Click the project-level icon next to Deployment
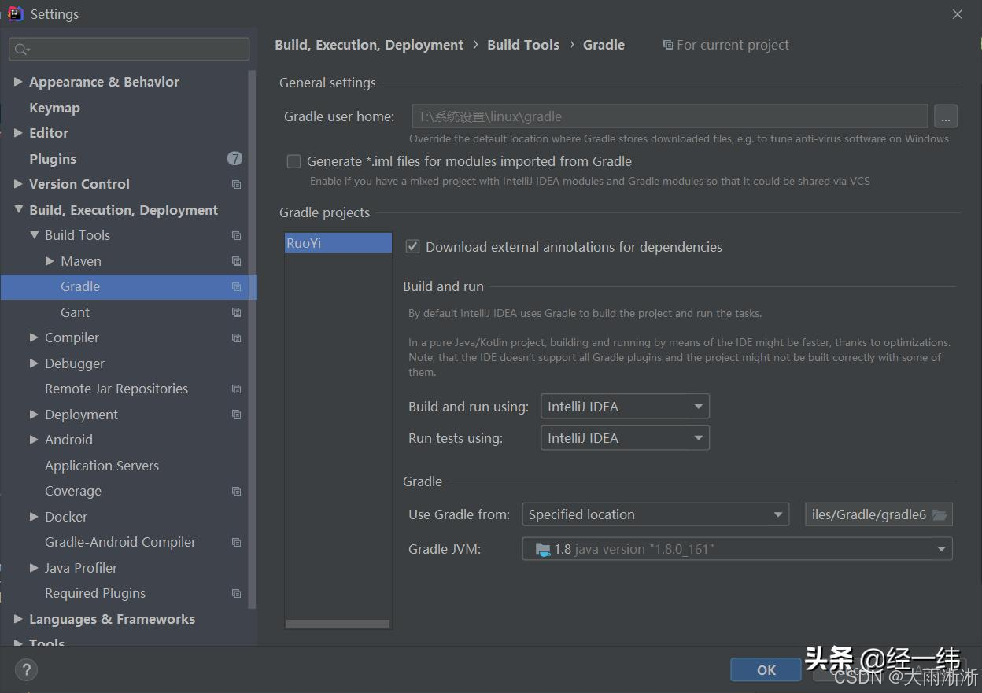 point(236,415)
